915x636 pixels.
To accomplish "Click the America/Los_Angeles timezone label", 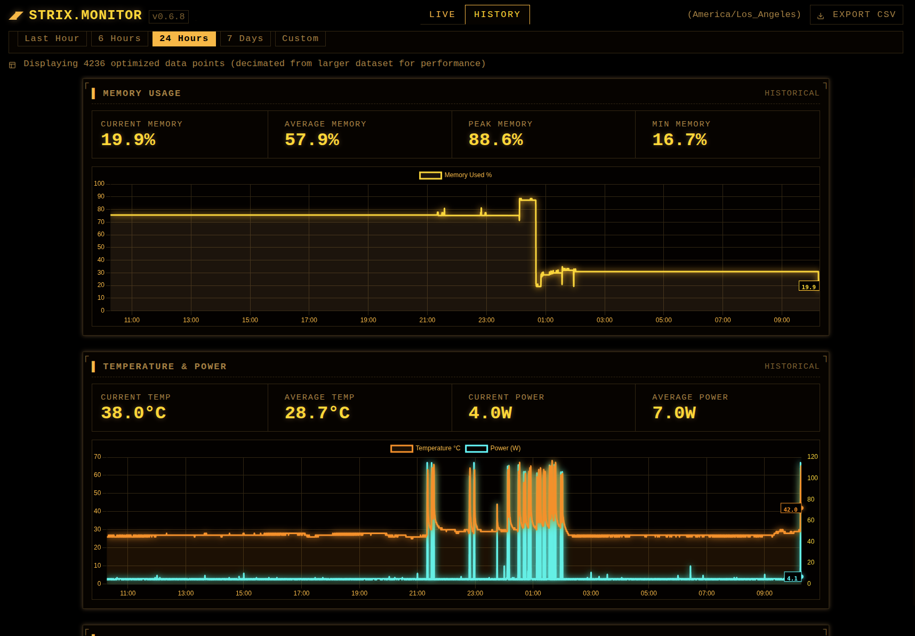I will point(744,14).
